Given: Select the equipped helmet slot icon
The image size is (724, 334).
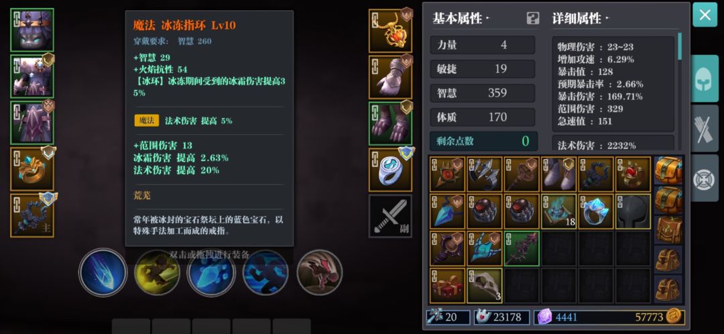Looking at the screenshot, I should (x=32, y=30).
